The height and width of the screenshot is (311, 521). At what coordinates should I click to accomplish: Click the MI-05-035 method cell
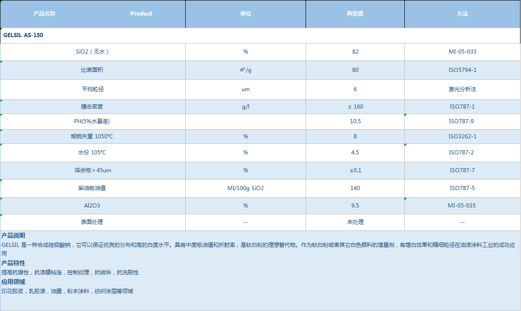[462, 206]
